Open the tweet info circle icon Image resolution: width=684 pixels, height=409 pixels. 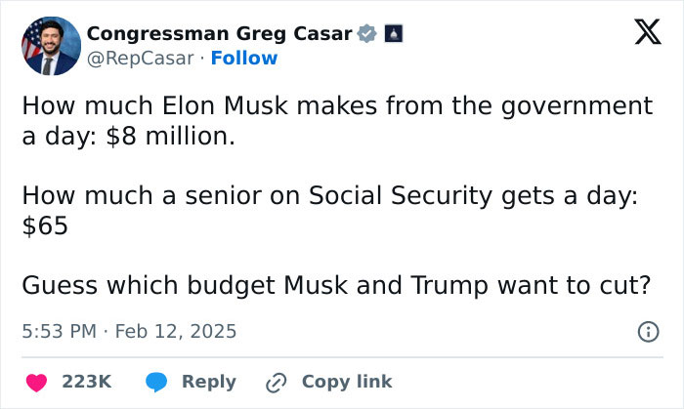[x=647, y=332]
